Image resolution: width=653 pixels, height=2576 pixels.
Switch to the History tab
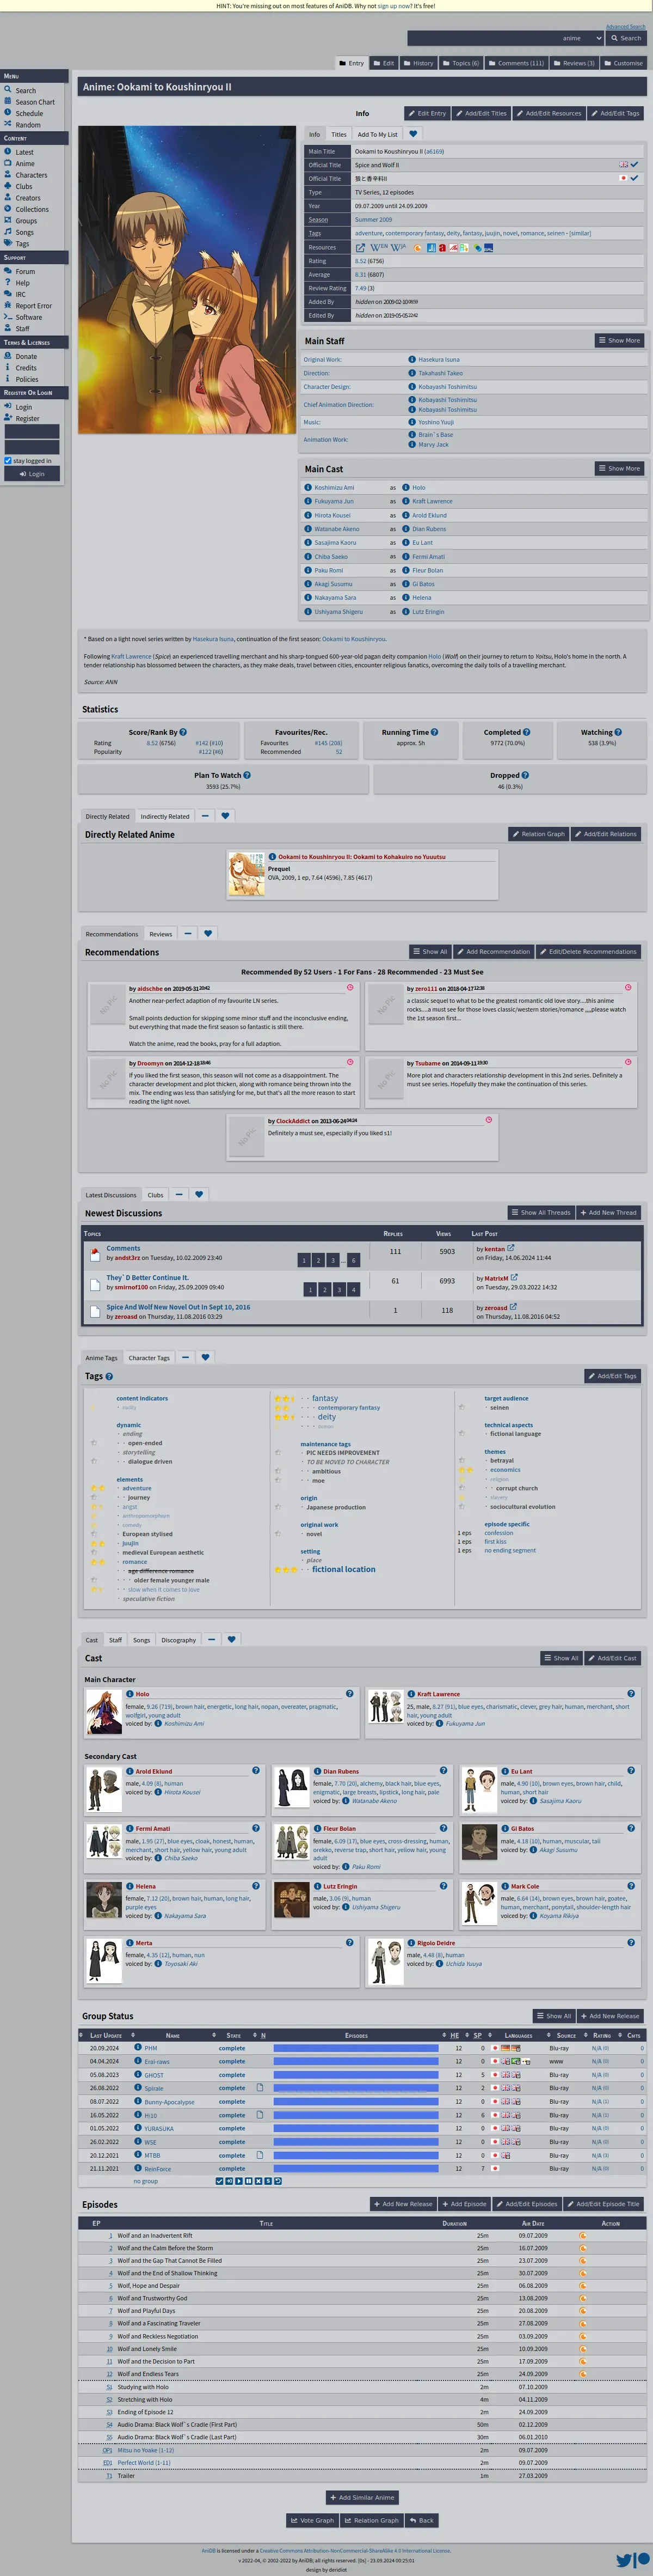click(x=418, y=63)
